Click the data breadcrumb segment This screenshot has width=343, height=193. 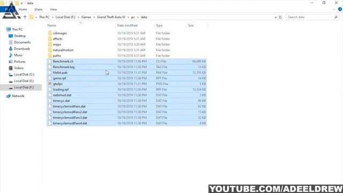point(144,17)
